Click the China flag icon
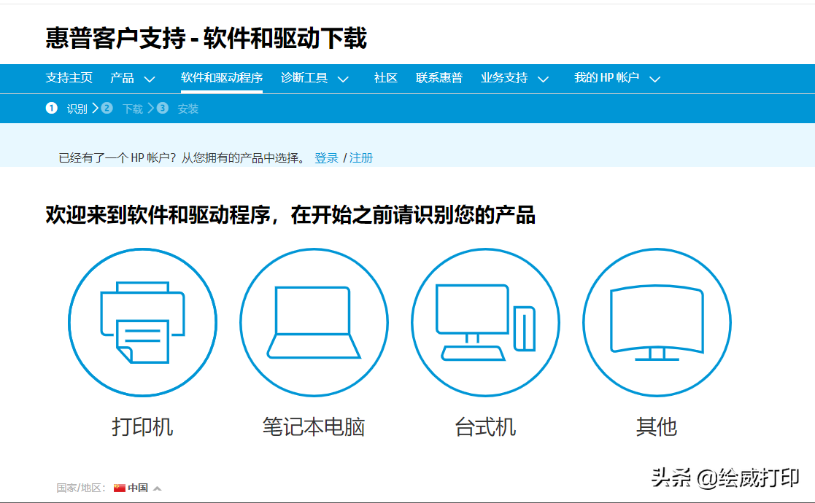The width and height of the screenshot is (815, 503). tap(120, 488)
